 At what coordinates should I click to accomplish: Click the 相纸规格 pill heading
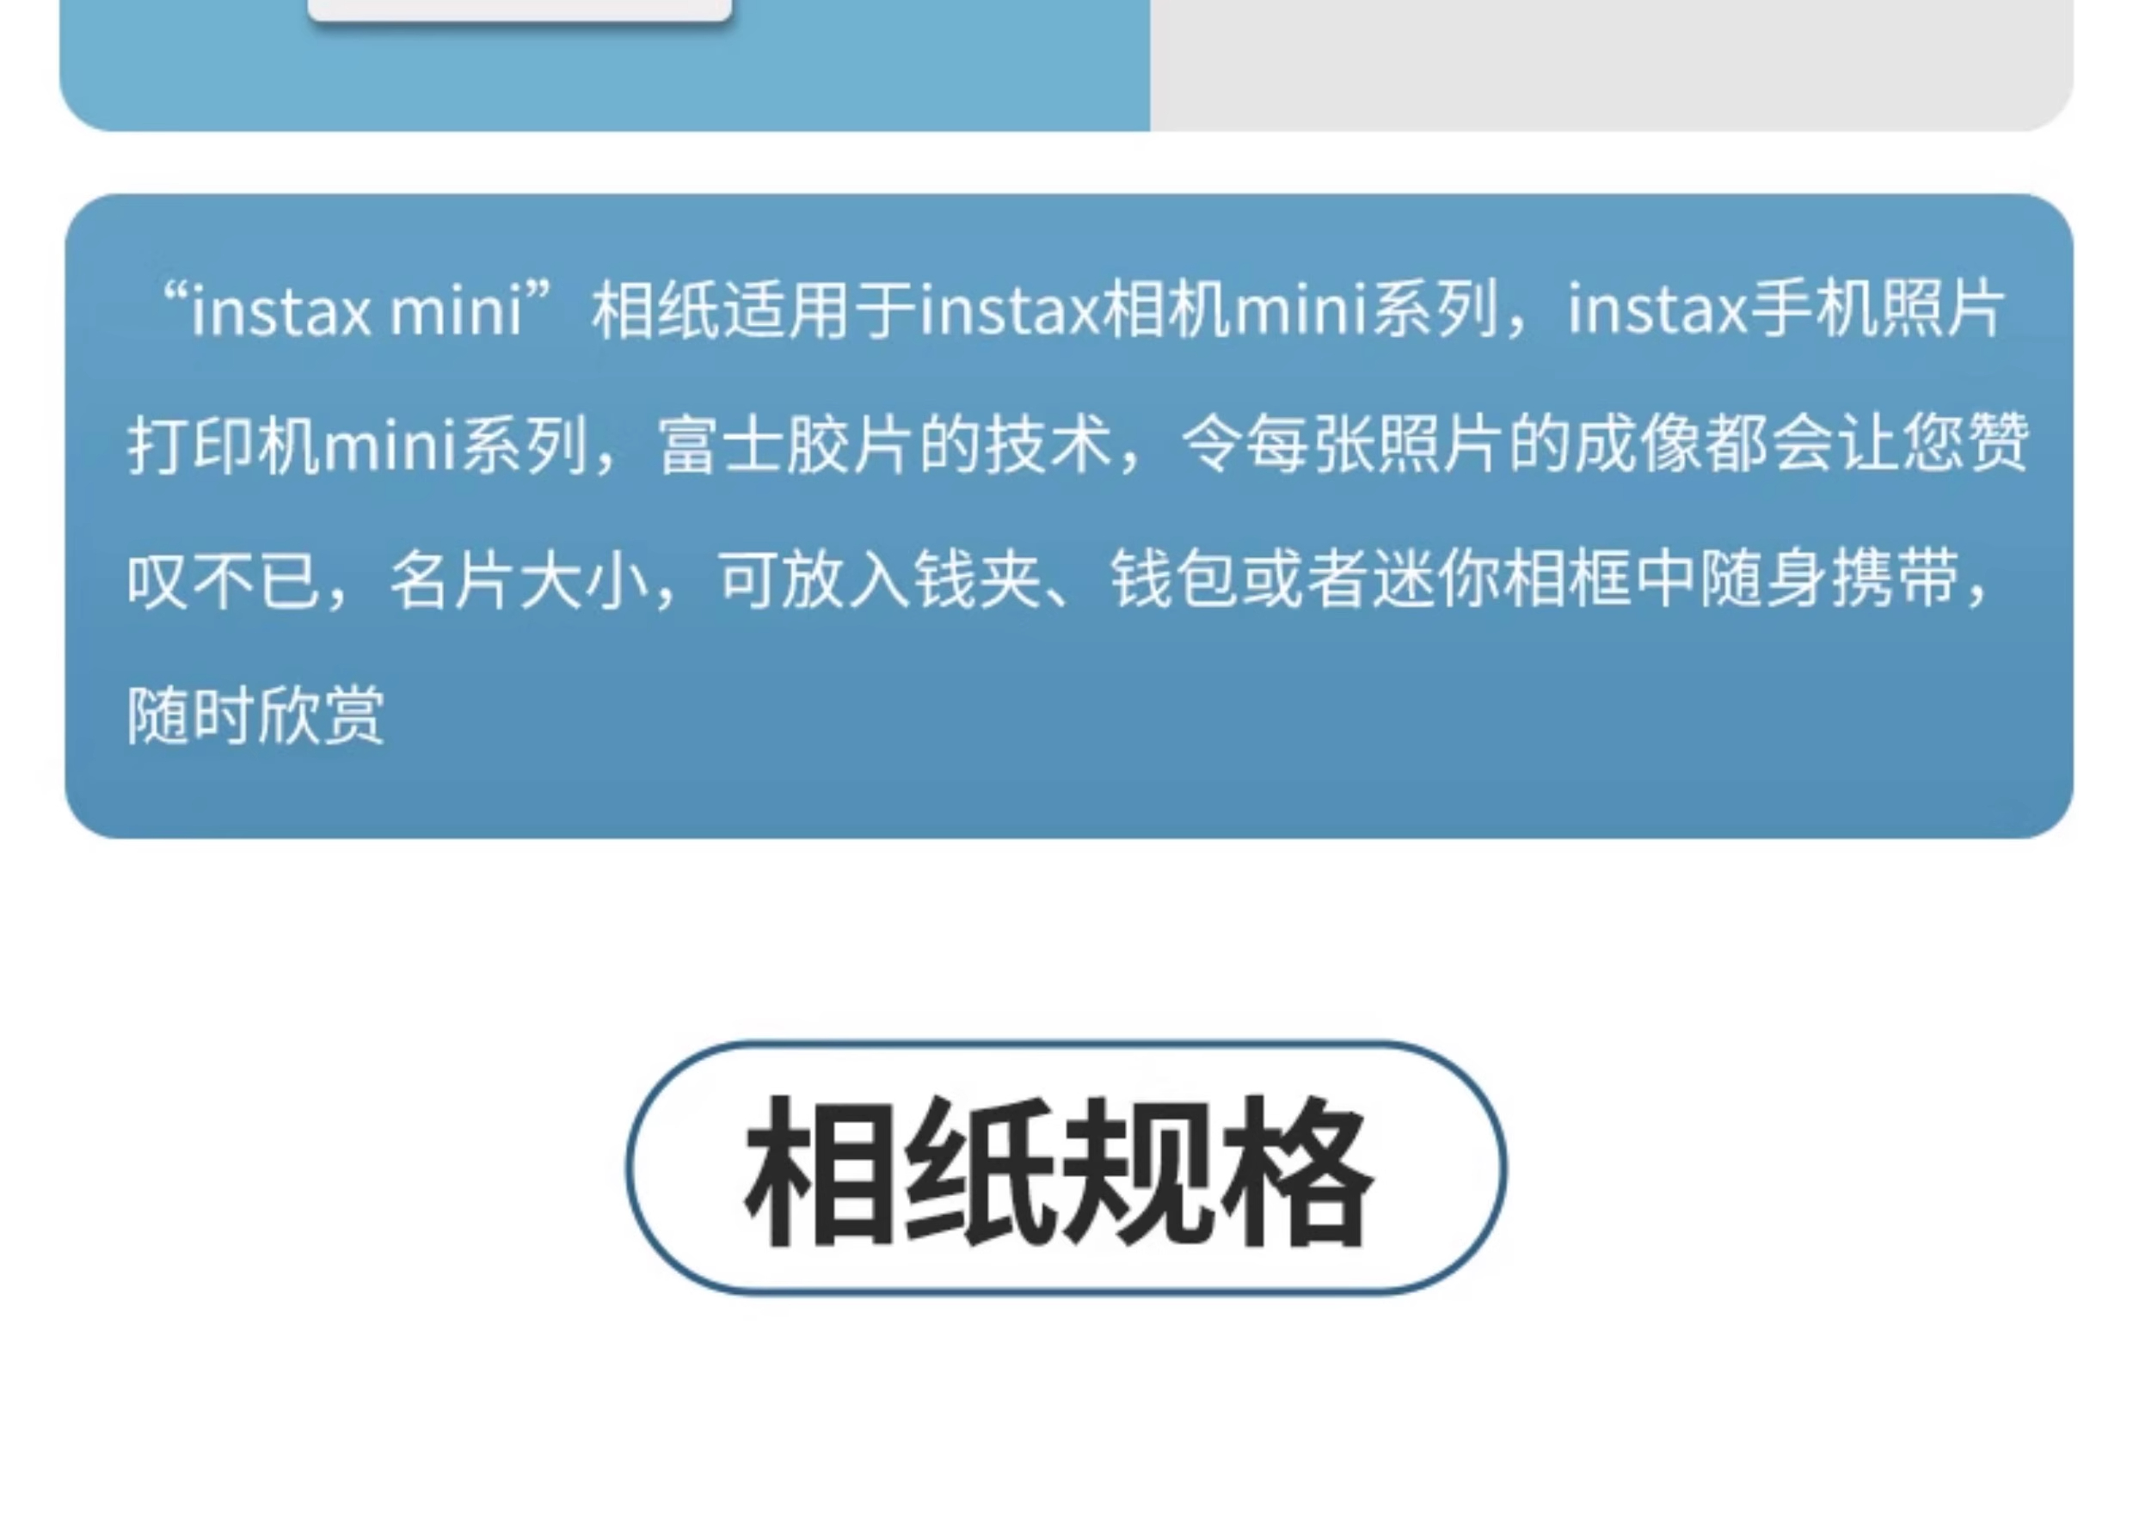[1066, 1168]
